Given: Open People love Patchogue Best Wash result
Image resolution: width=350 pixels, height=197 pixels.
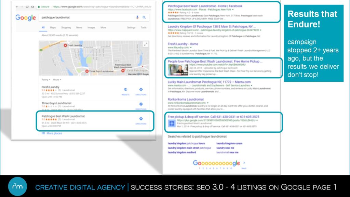Looking at the screenshot, I should coord(215,61).
